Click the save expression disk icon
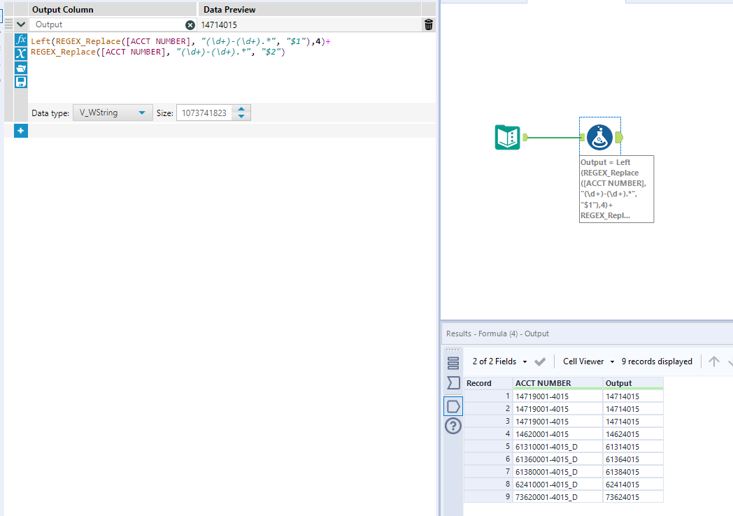 pyautogui.click(x=21, y=82)
